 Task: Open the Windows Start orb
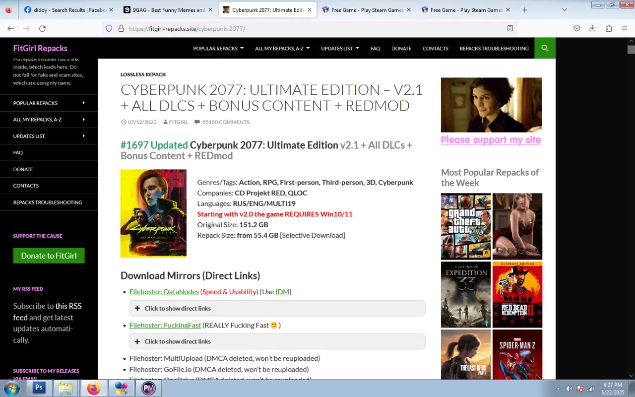(x=12, y=388)
